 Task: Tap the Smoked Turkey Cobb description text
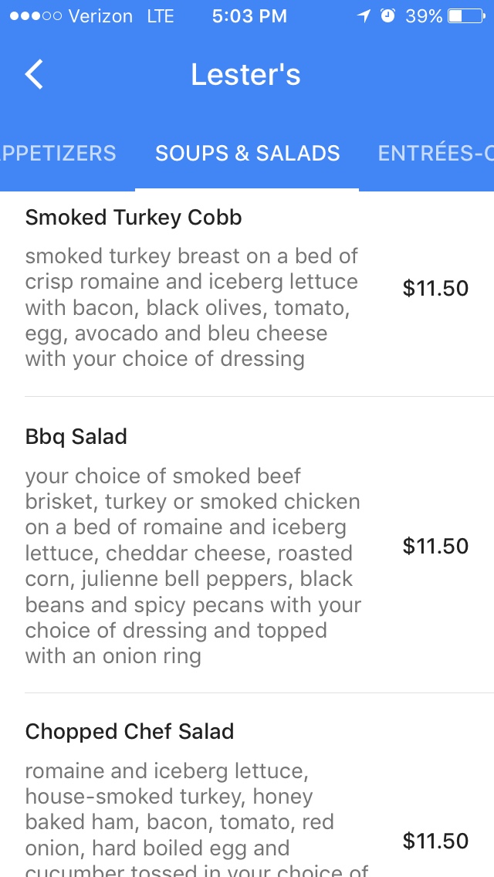(191, 307)
